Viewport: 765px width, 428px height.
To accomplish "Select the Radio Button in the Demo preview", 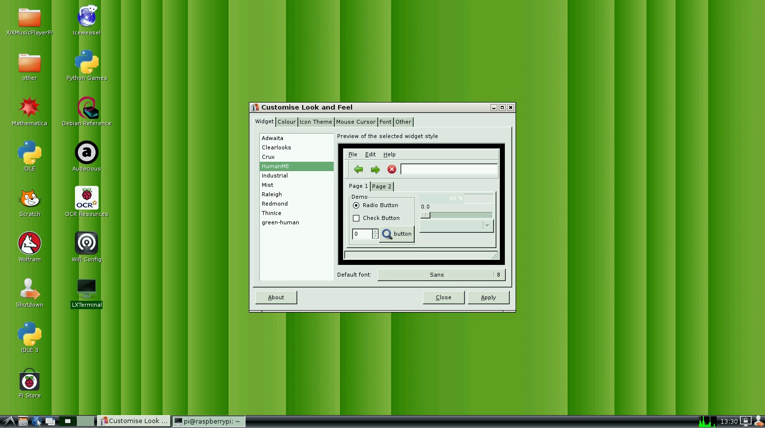I will [356, 205].
